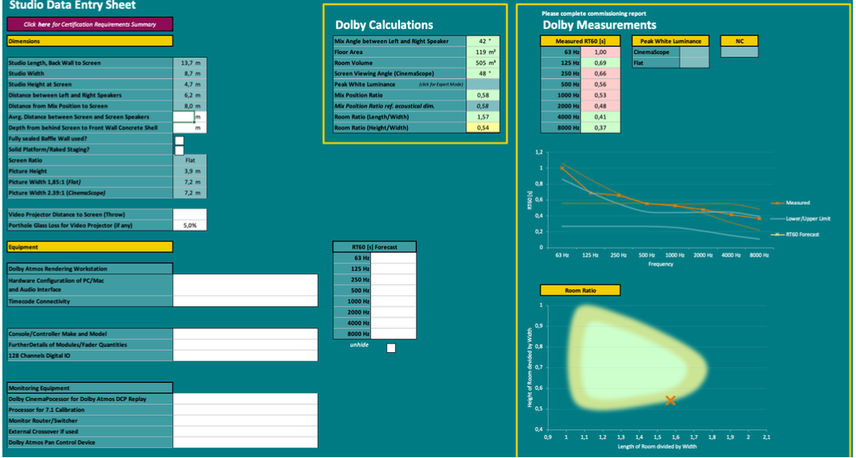This screenshot has height=458, width=856.
Task: Select Studio Height at Screen value 4,7
Action: tap(190, 84)
